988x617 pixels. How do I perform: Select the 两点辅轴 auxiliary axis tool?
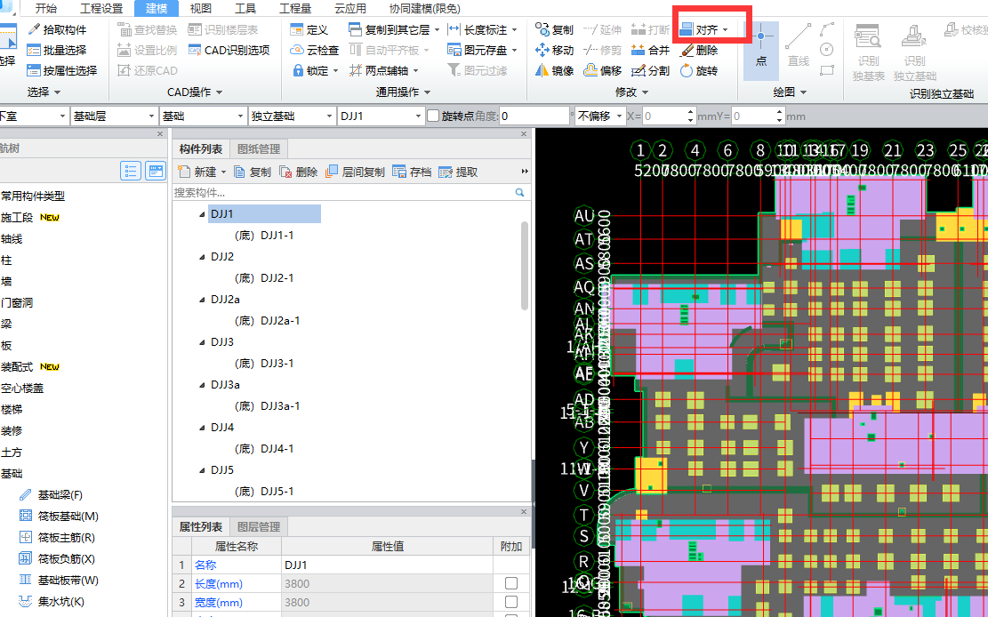point(384,70)
